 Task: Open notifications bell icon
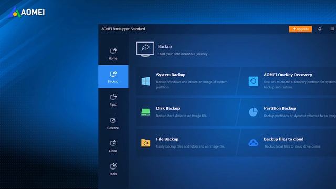(320, 29)
